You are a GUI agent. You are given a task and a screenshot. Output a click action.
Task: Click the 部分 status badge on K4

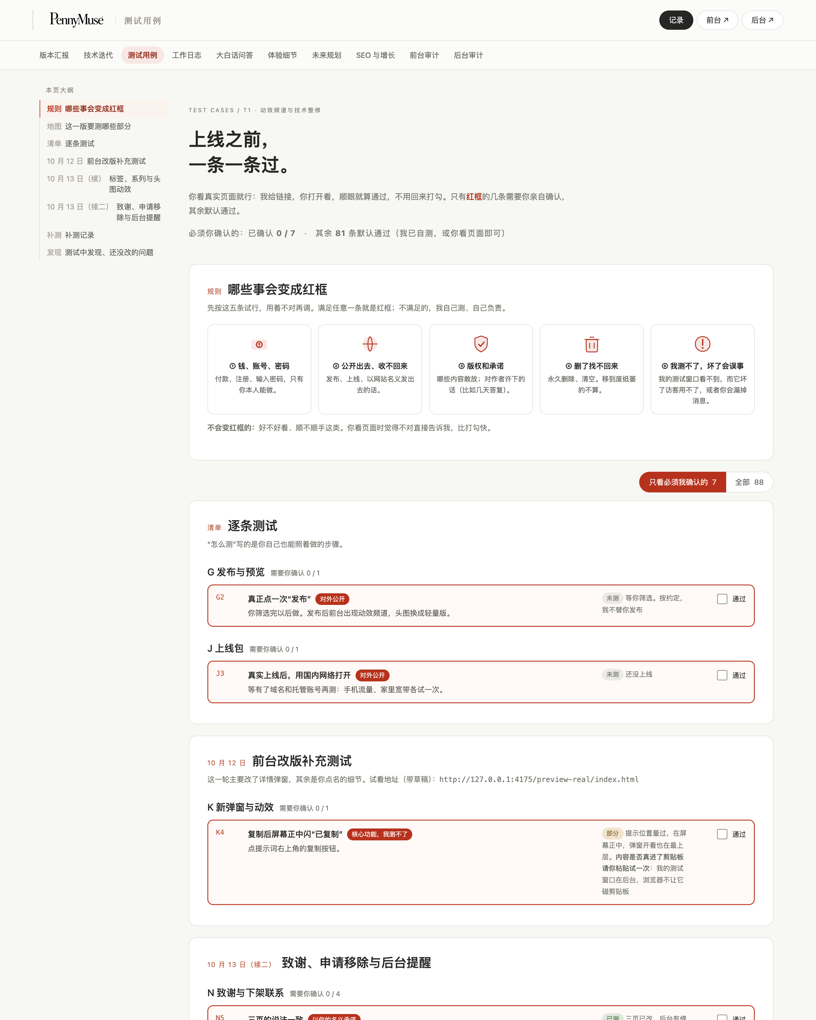coord(612,833)
